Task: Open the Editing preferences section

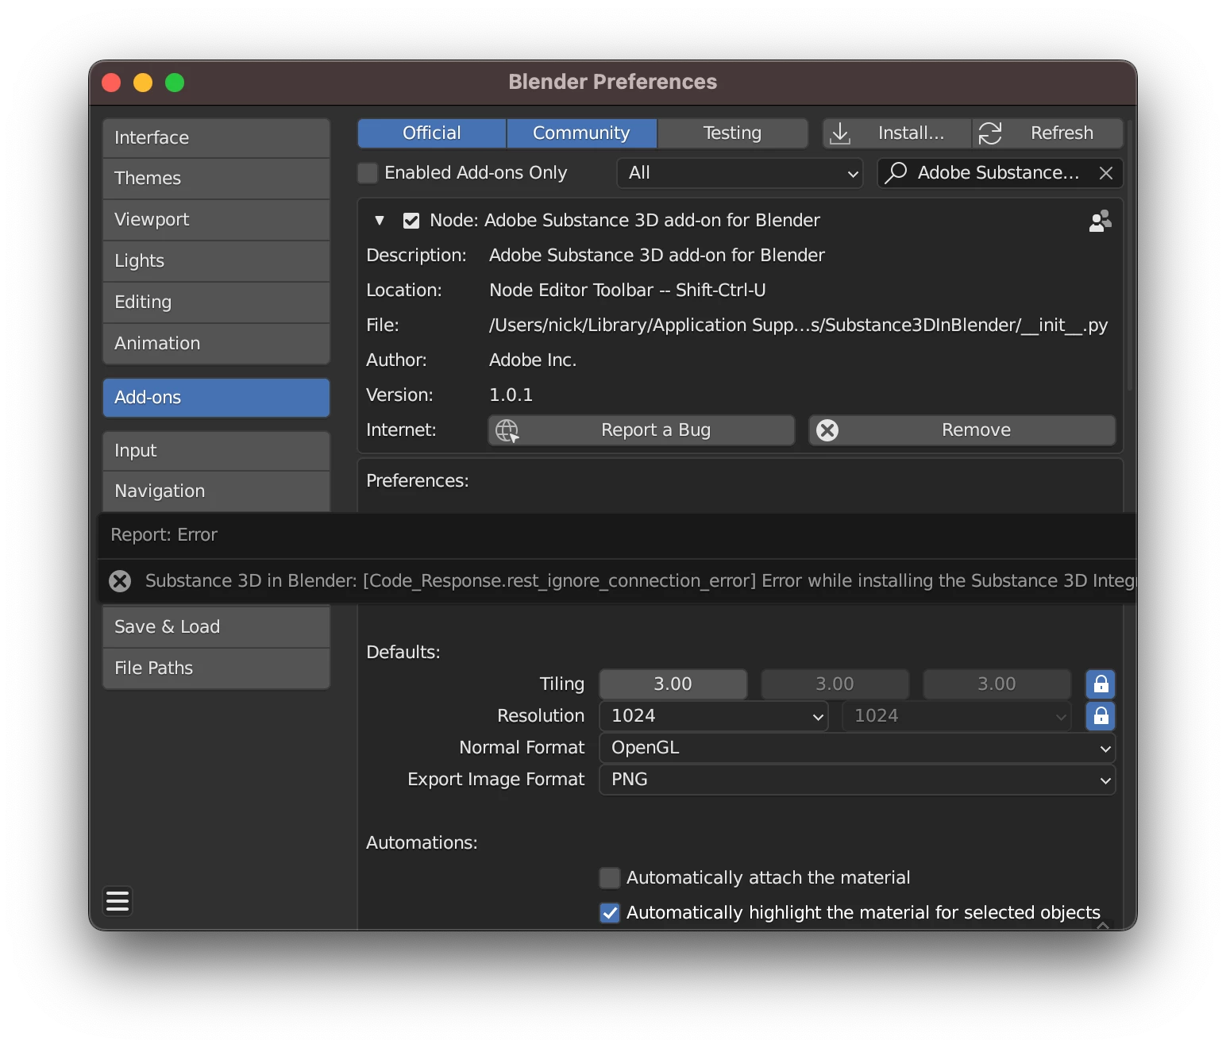Action: point(216,302)
